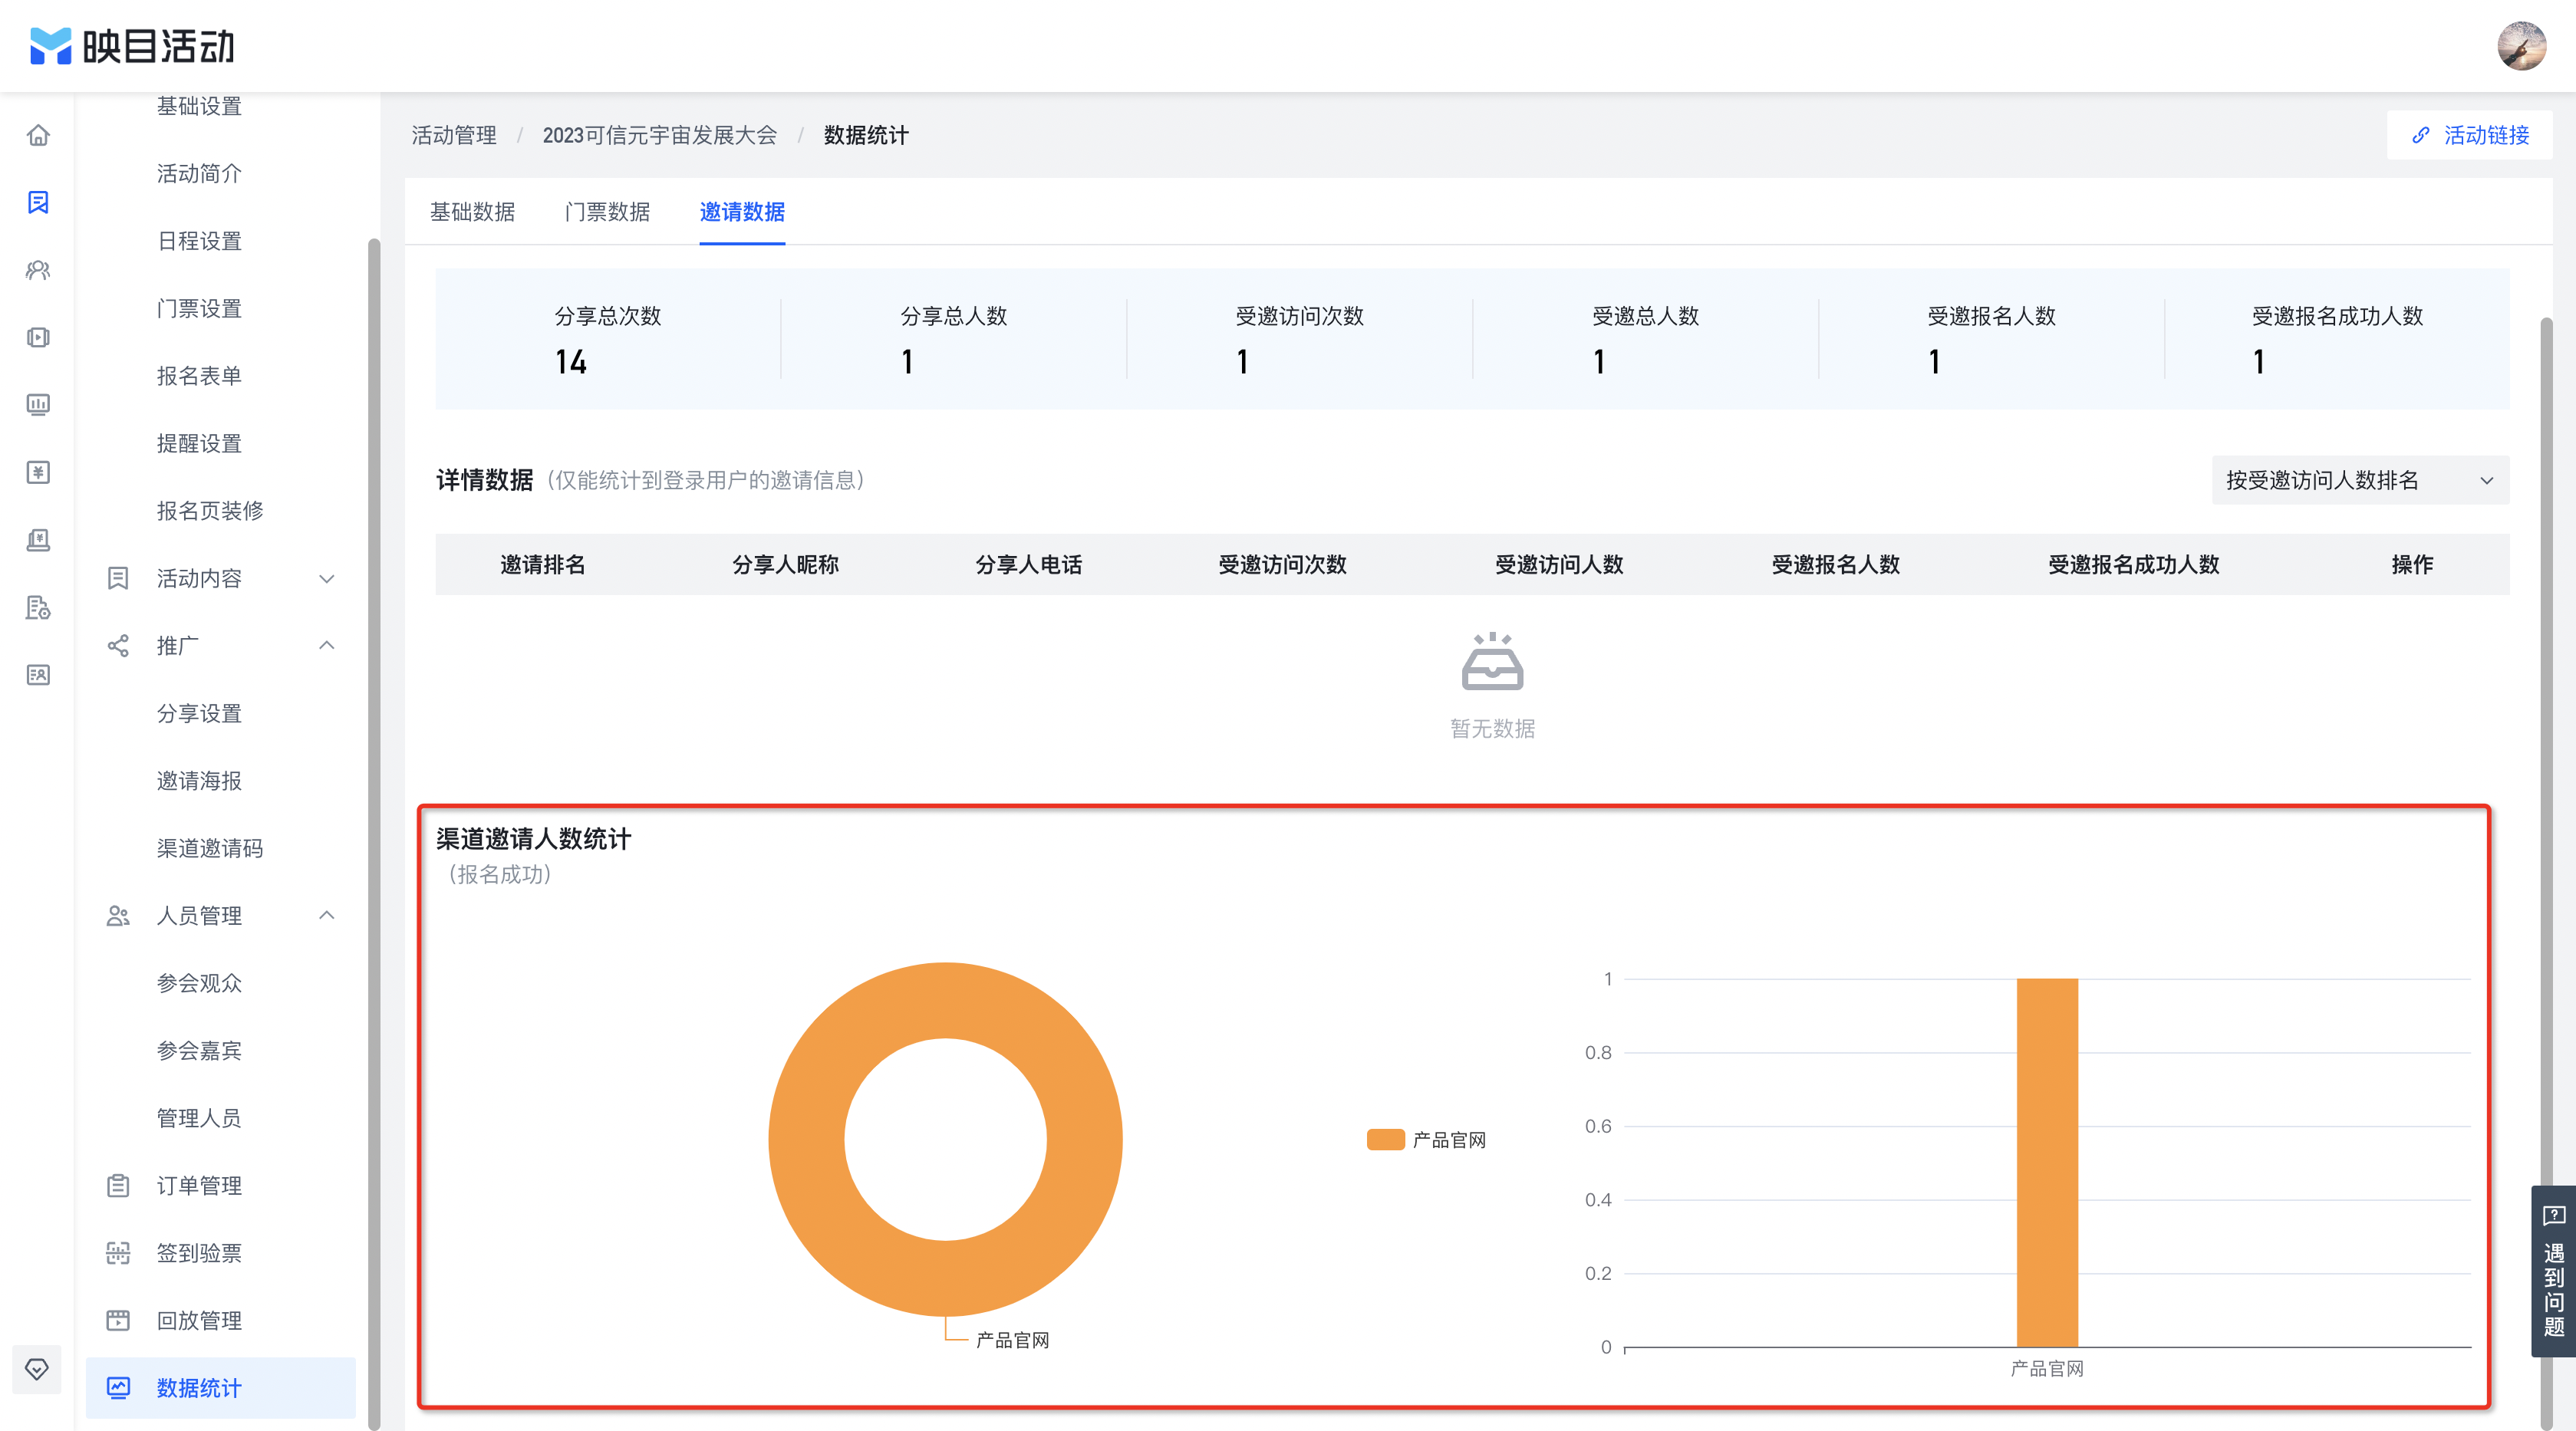Viewport: 2576px width, 1431px height.
Task: Expand the 活动内容 chevron
Action: pyautogui.click(x=326, y=578)
